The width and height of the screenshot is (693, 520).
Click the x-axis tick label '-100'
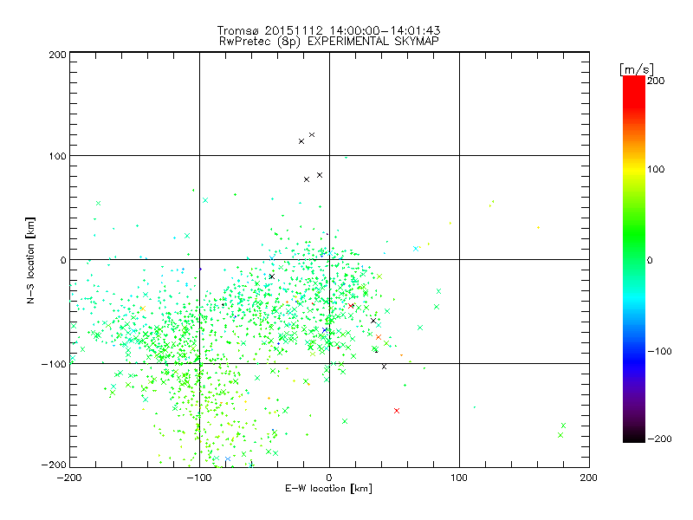[199, 478]
